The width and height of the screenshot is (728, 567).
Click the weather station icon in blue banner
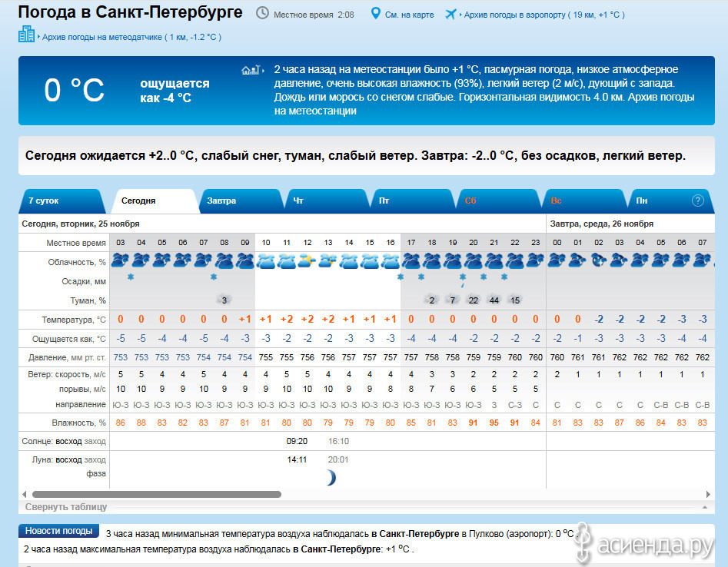pos(251,70)
